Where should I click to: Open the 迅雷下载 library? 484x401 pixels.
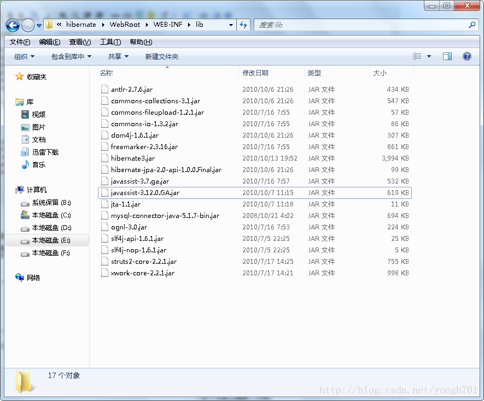[x=39, y=152]
